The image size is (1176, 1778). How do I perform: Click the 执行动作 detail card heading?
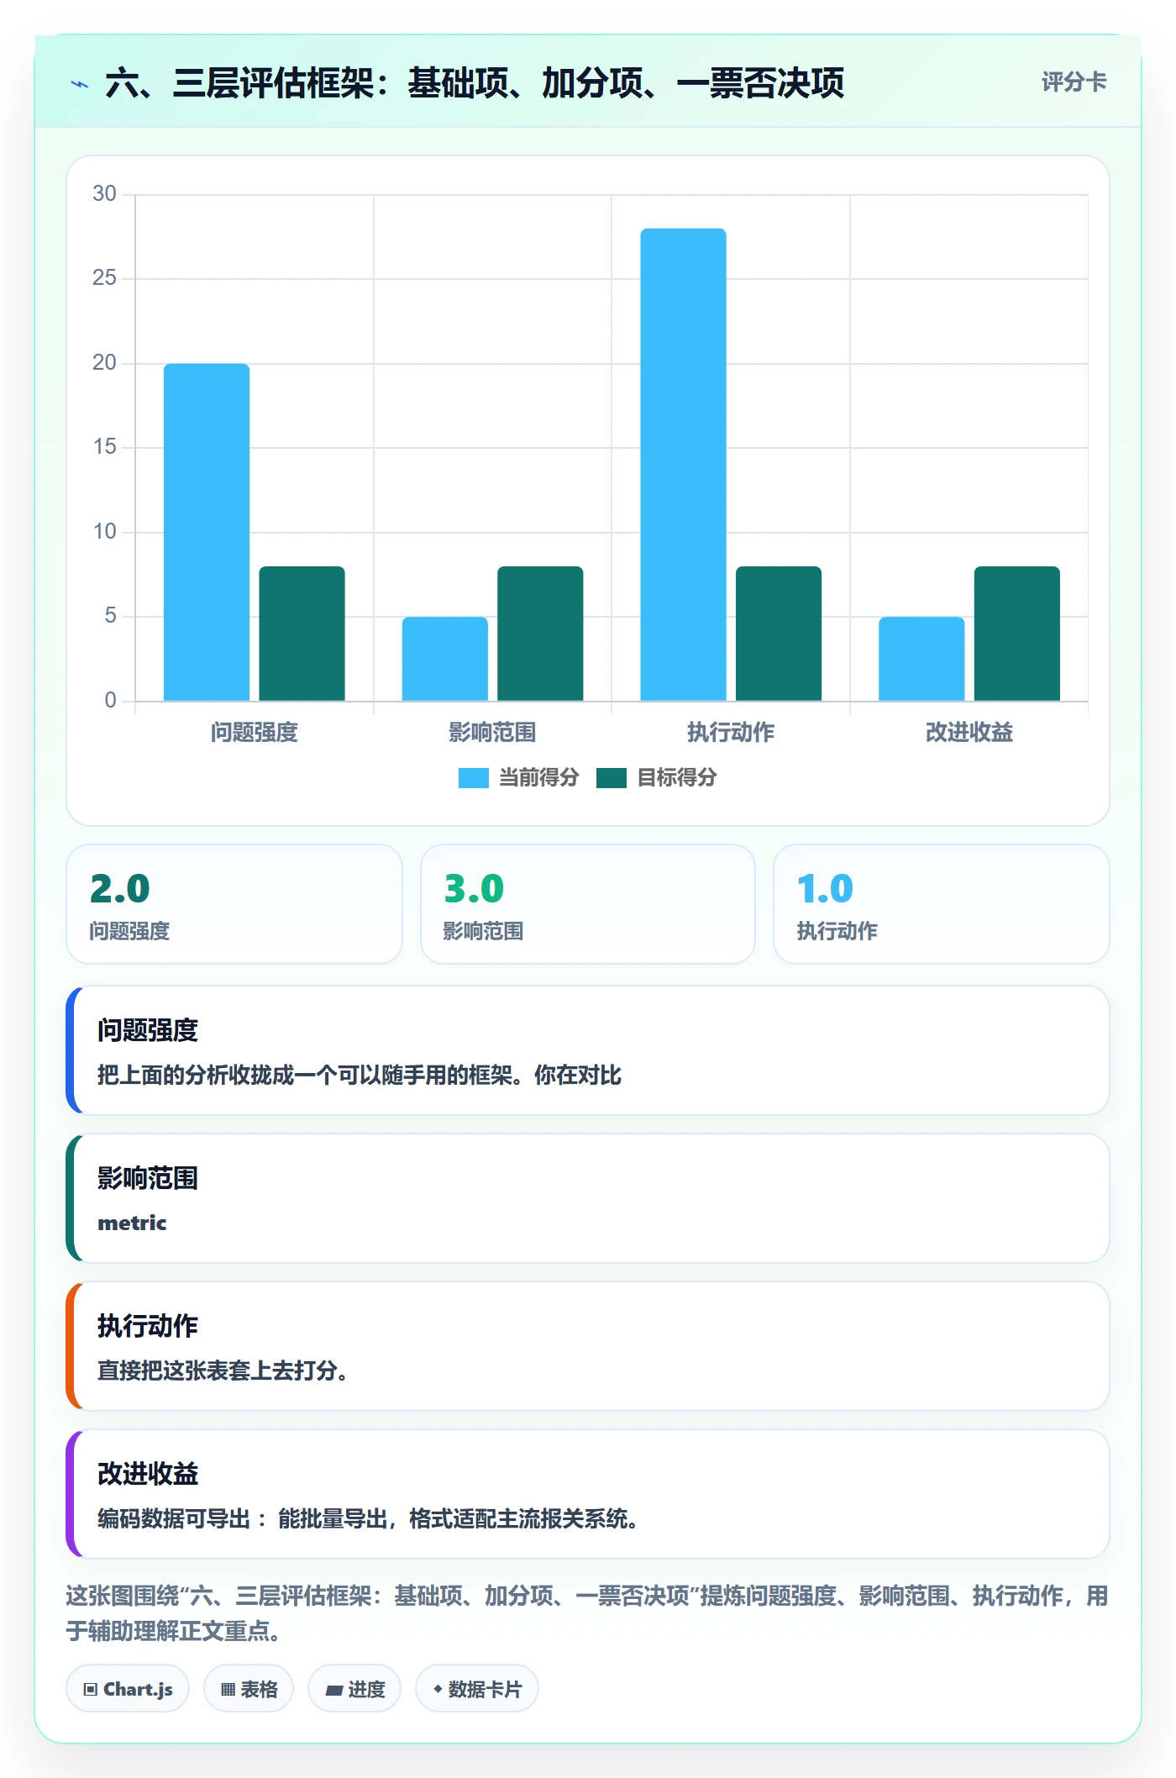tap(148, 1326)
